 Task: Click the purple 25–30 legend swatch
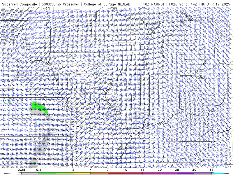[186, 174]
